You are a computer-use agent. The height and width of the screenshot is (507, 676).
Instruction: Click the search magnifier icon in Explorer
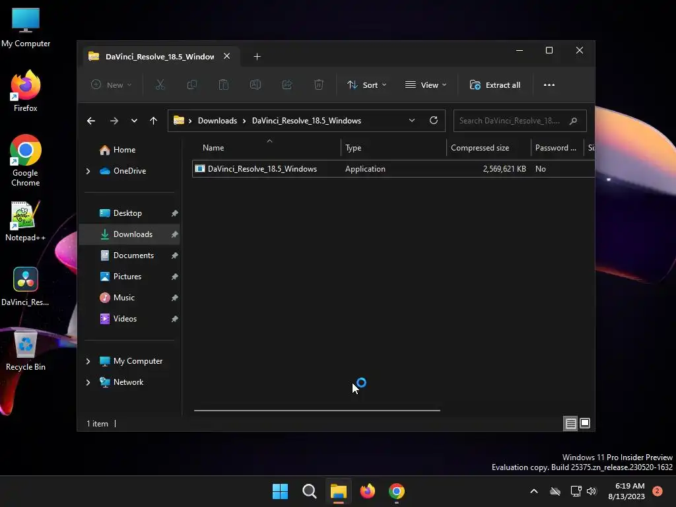click(573, 121)
